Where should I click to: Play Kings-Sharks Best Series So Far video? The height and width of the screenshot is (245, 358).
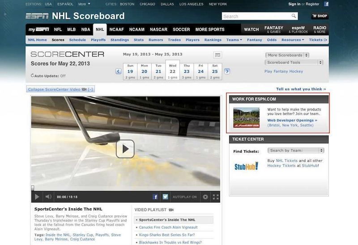click(x=166, y=235)
